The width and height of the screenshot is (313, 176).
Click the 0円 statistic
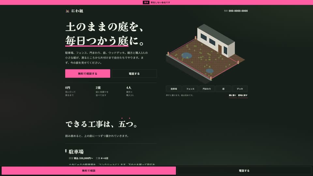tap(68, 88)
